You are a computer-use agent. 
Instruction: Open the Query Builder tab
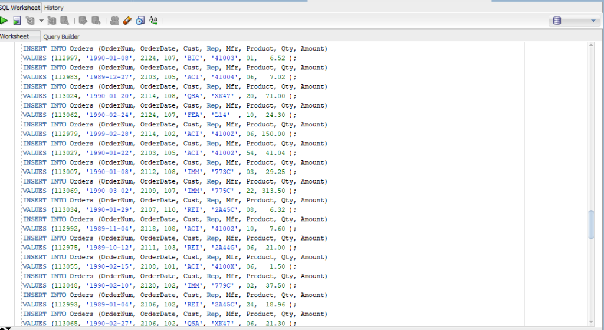(x=61, y=37)
